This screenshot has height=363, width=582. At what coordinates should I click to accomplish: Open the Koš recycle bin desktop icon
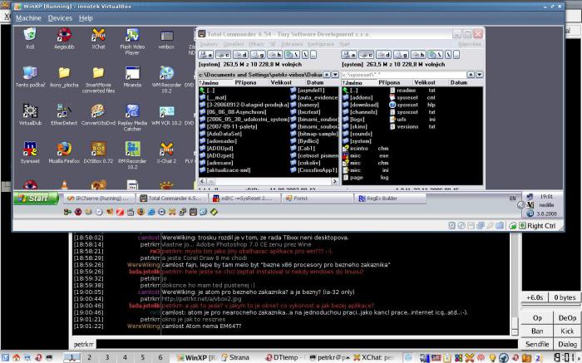click(x=30, y=38)
